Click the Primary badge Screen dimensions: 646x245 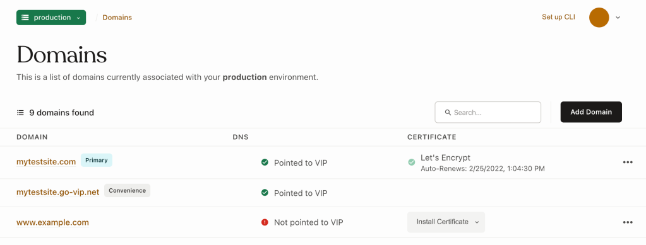click(x=97, y=161)
